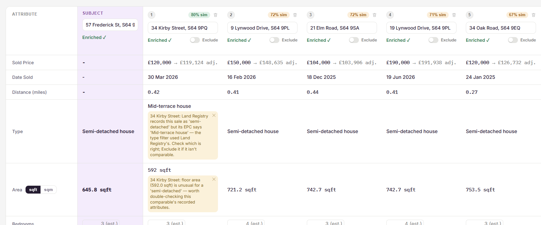This screenshot has width=541, height=225.
Task: Remove comparable 19 Lynwood Drive via trash icon
Action: click(x=454, y=15)
